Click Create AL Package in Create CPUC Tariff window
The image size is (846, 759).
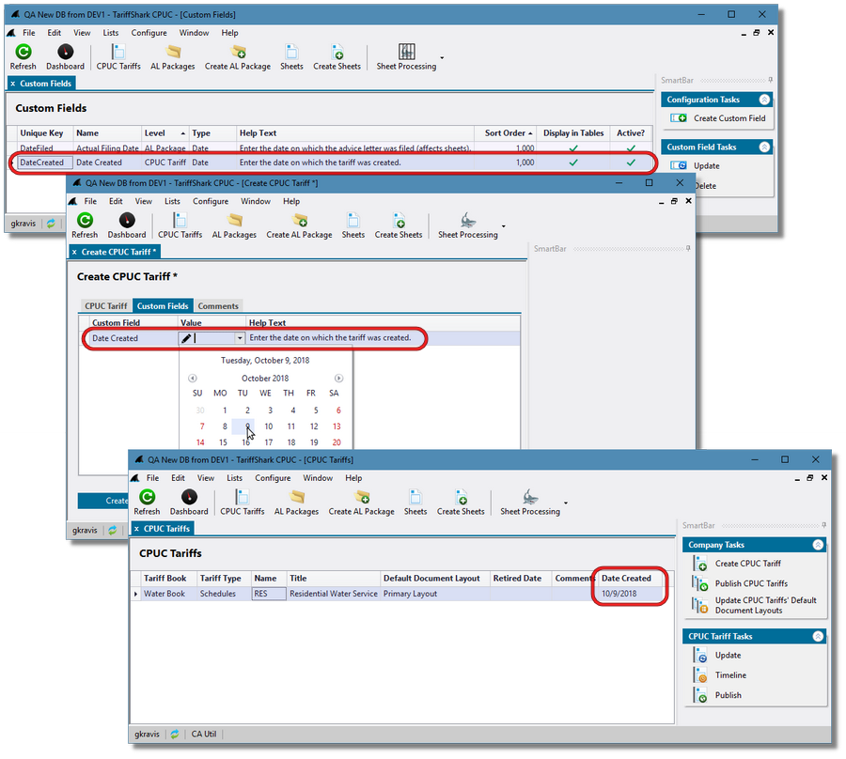pyautogui.click(x=300, y=225)
